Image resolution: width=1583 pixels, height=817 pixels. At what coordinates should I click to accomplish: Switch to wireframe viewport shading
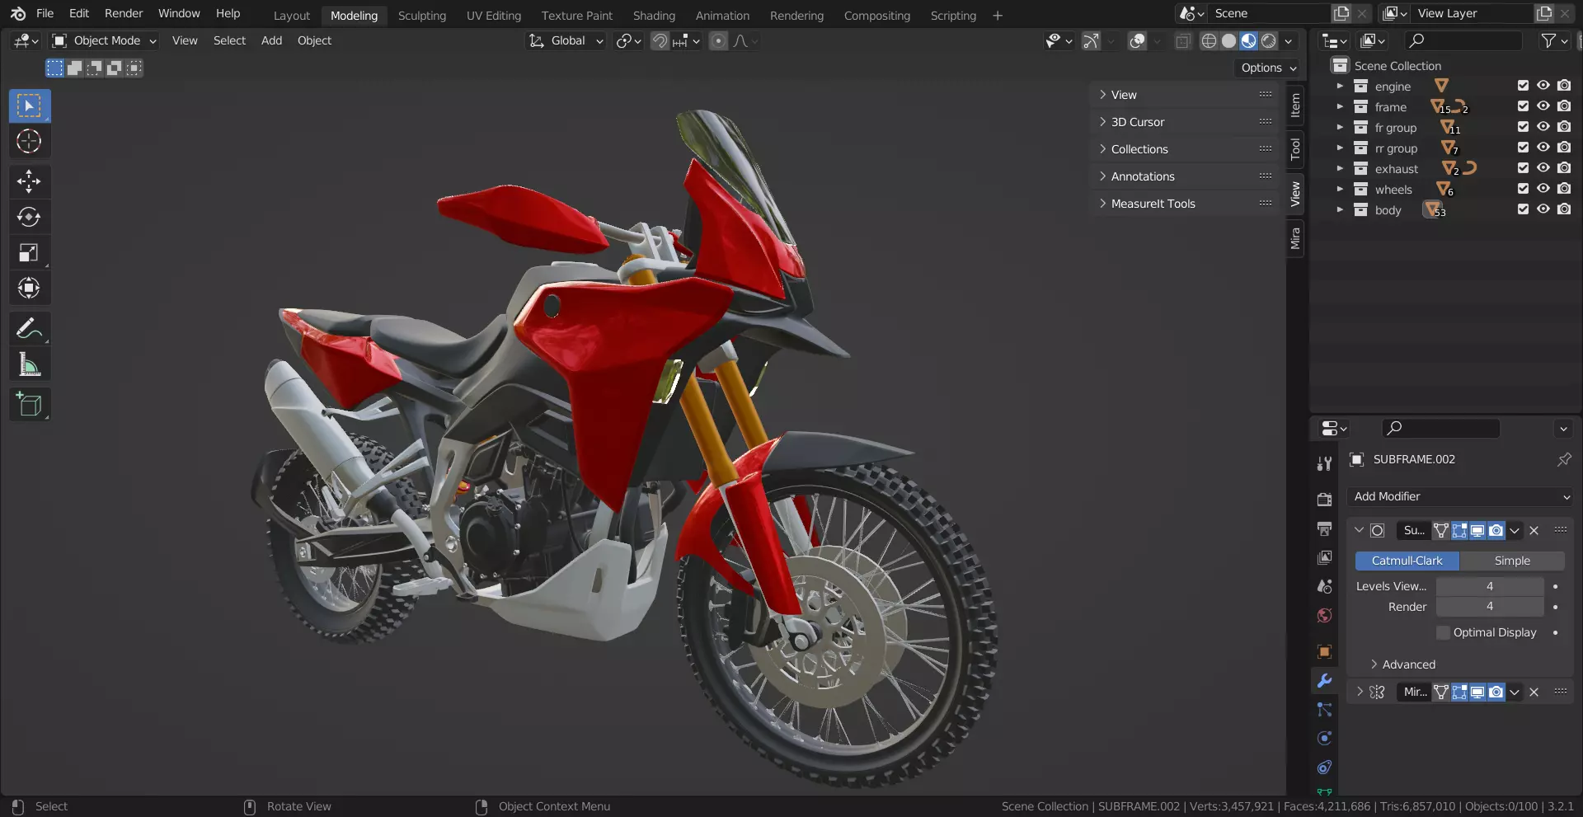click(1209, 40)
